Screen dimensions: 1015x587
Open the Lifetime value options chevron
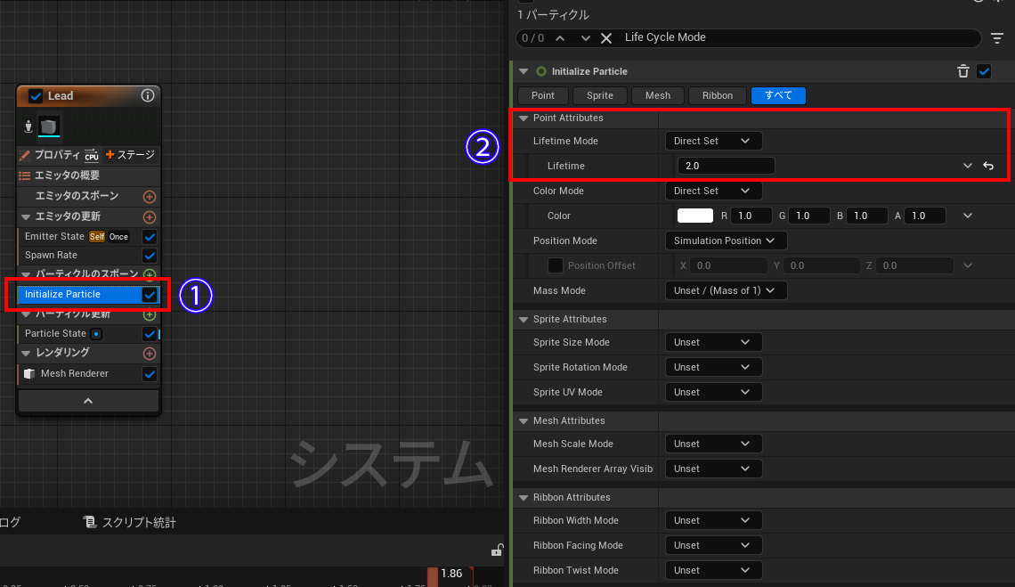coord(968,166)
